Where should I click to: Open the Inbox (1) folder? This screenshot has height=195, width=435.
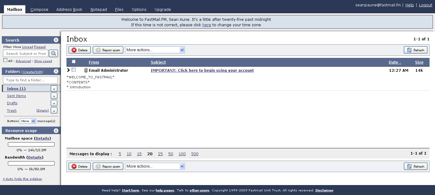tap(16, 89)
